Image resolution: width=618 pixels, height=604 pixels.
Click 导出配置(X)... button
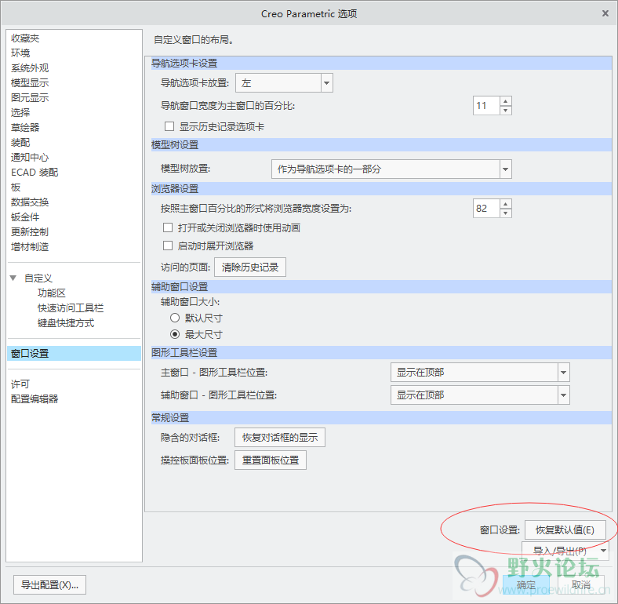(x=49, y=584)
